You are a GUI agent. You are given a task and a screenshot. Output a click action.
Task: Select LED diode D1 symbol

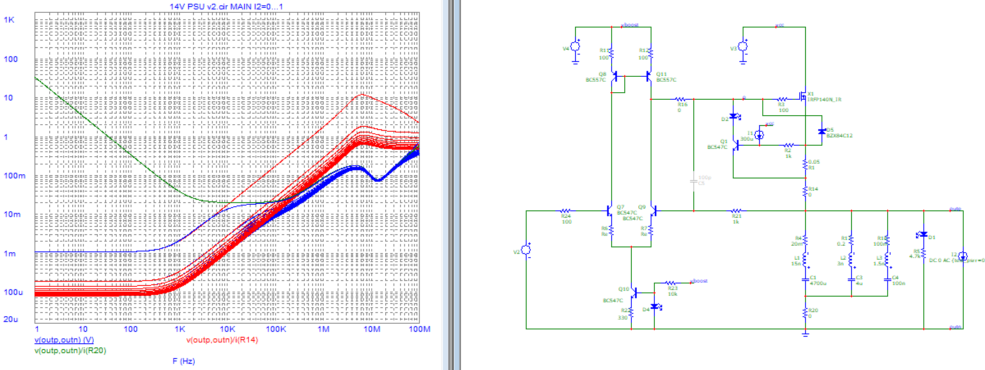[x=923, y=235]
